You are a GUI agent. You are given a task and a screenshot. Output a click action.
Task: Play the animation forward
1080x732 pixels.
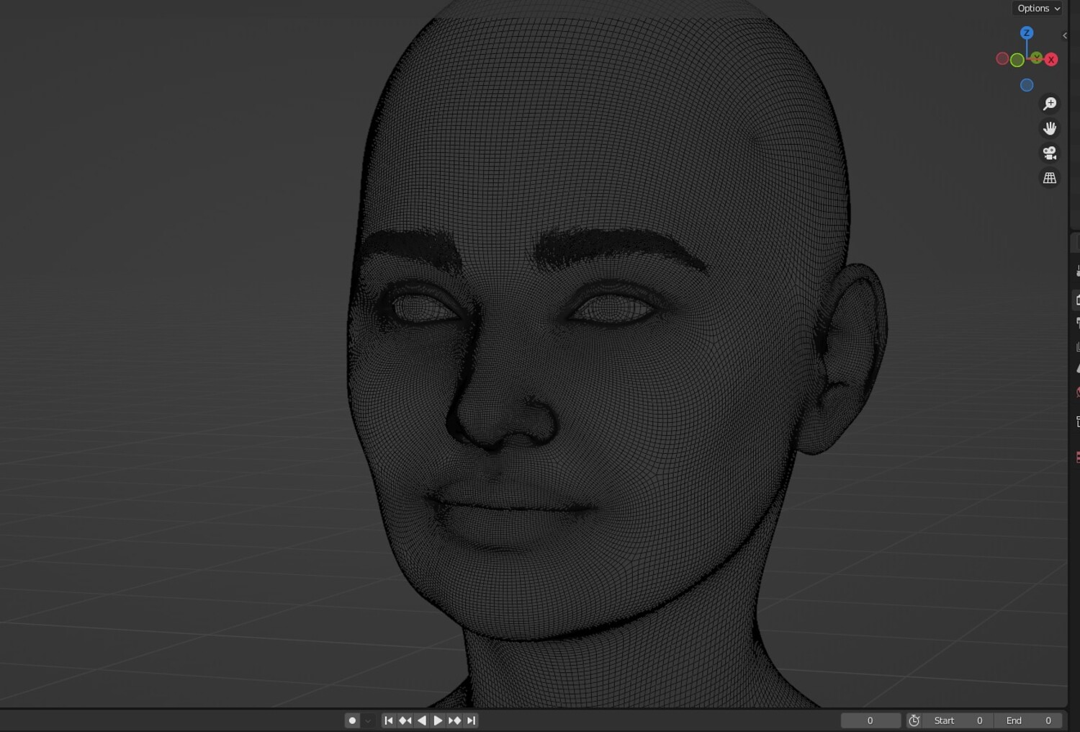tap(438, 720)
